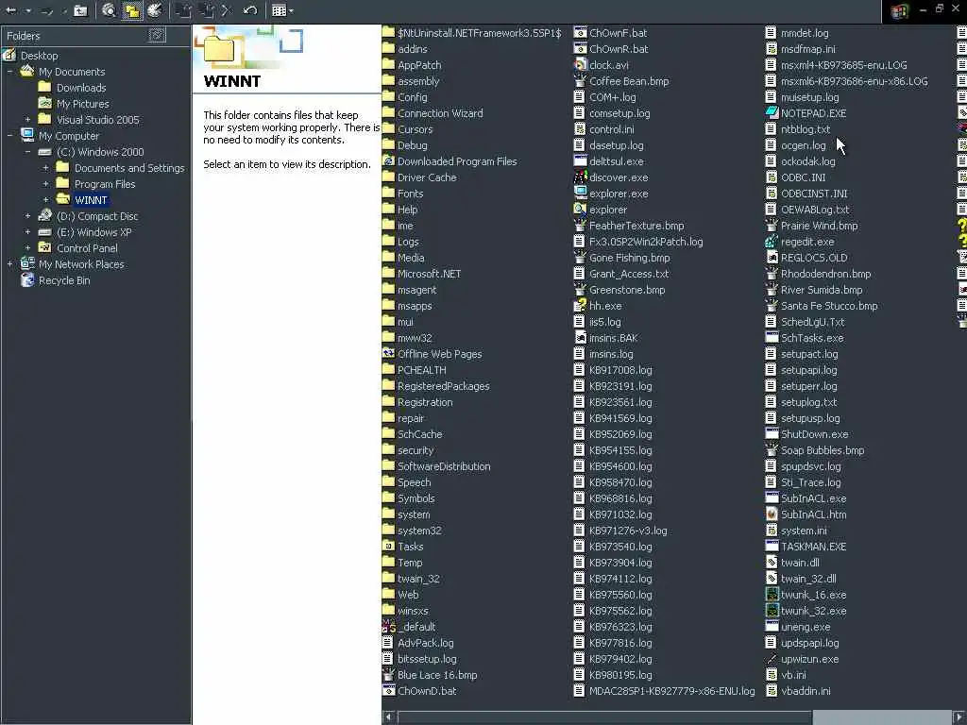
Task: Expand the Documents and Settings node
Action: pyautogui.click(x=45, y=168)
